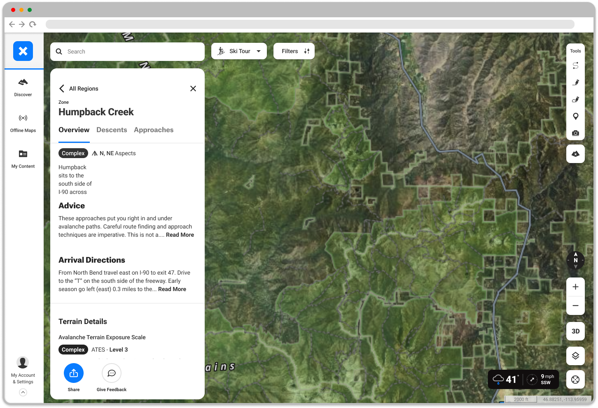Switch to the Descents tab
Viewport: 598px width, 408px height.
[x=112, y=130]
